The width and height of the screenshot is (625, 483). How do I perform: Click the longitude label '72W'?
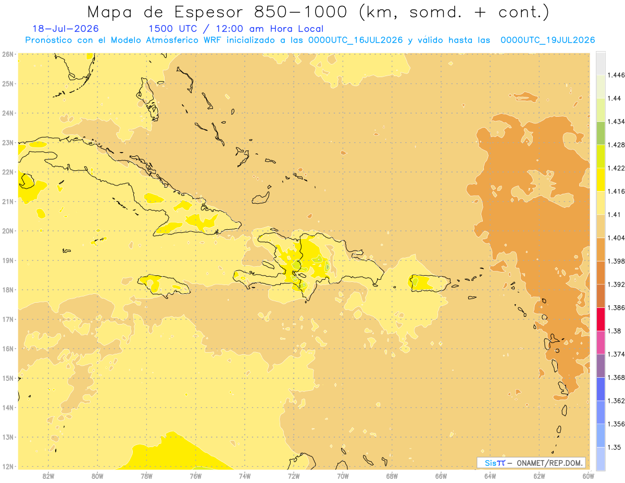pyautogui.click(x=294, y=476)
